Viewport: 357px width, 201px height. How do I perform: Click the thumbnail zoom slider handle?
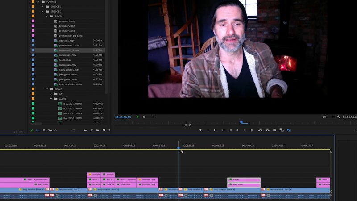click(55, 130)
